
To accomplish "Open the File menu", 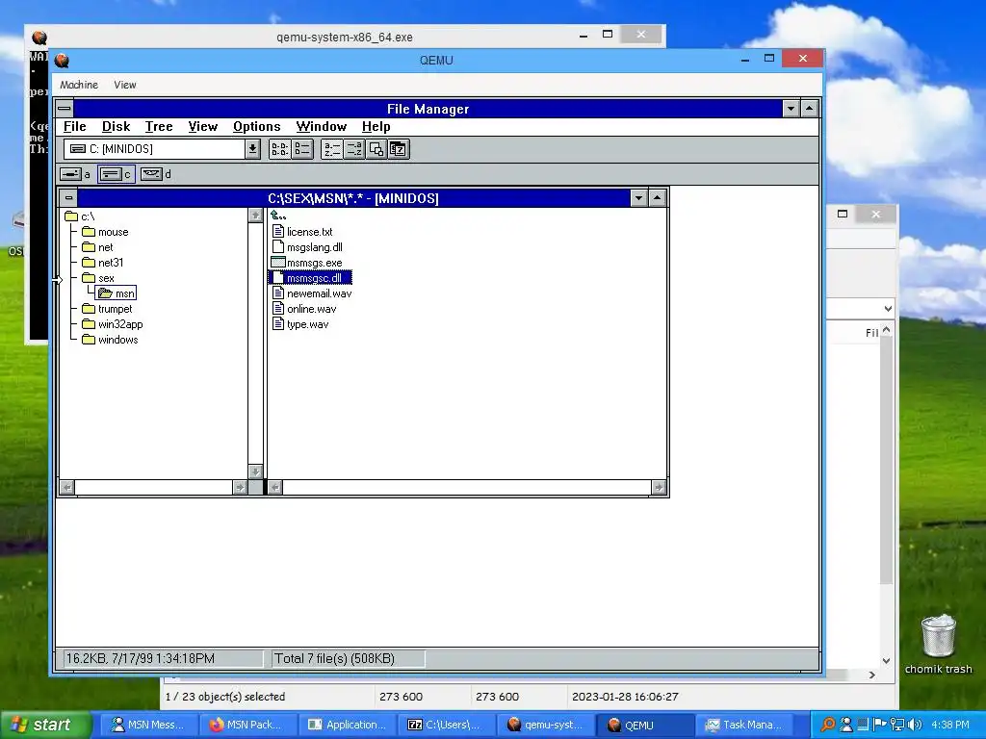I will pos(75,126).
